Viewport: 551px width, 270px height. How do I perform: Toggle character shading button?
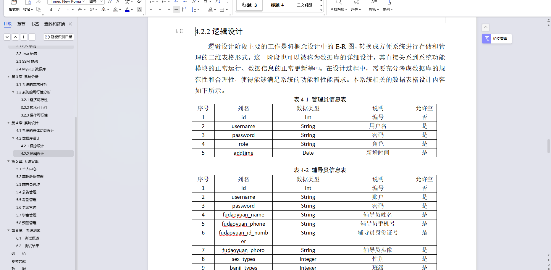140,9
